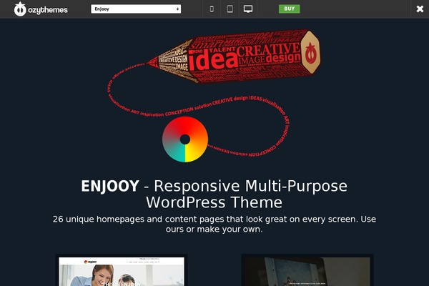Open the smiling woman homepage thumbnail
The height and width of the screenshot is (286, 429).
[x=122, y=270]
